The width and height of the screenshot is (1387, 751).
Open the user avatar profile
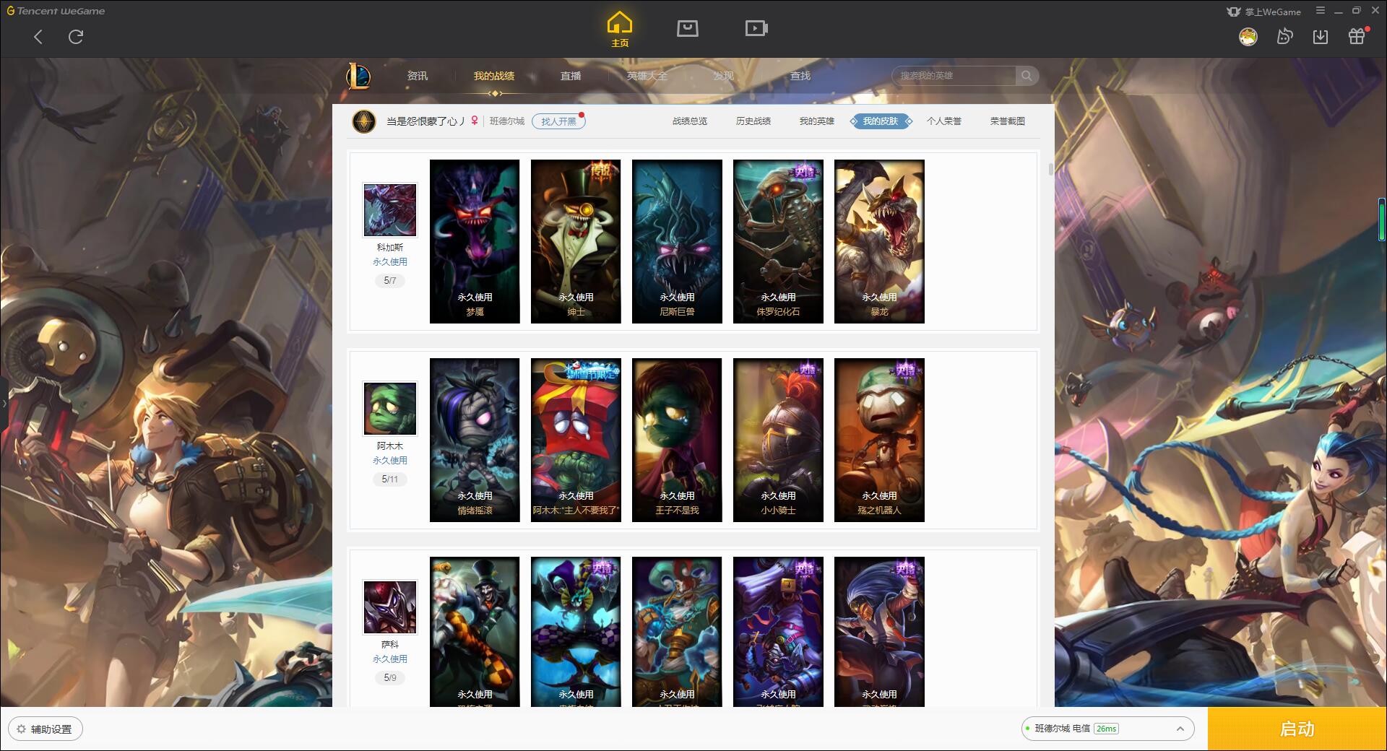pyautogui.click(x=1248, y=36)
